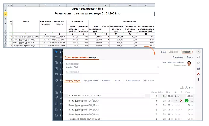
Task: Click the Комментарий input field
Action: click(112, 72)
